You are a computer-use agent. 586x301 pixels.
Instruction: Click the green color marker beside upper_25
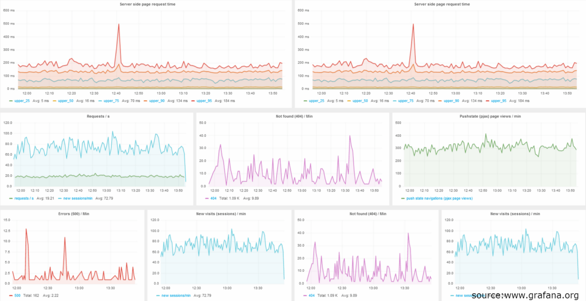[11, 100]
